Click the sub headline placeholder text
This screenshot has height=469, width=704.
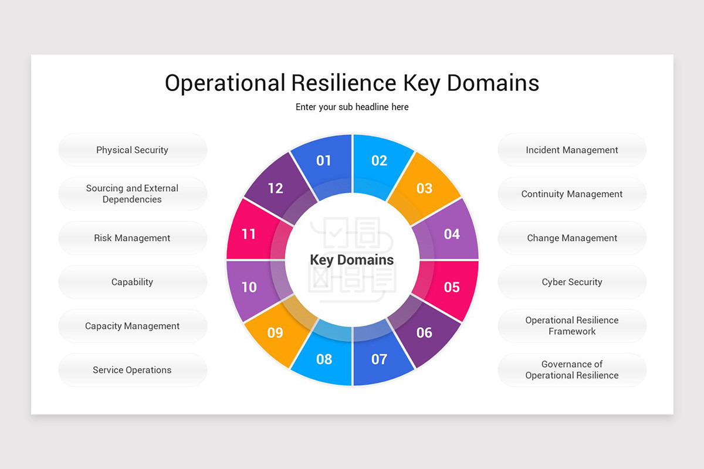coord(351,107)
